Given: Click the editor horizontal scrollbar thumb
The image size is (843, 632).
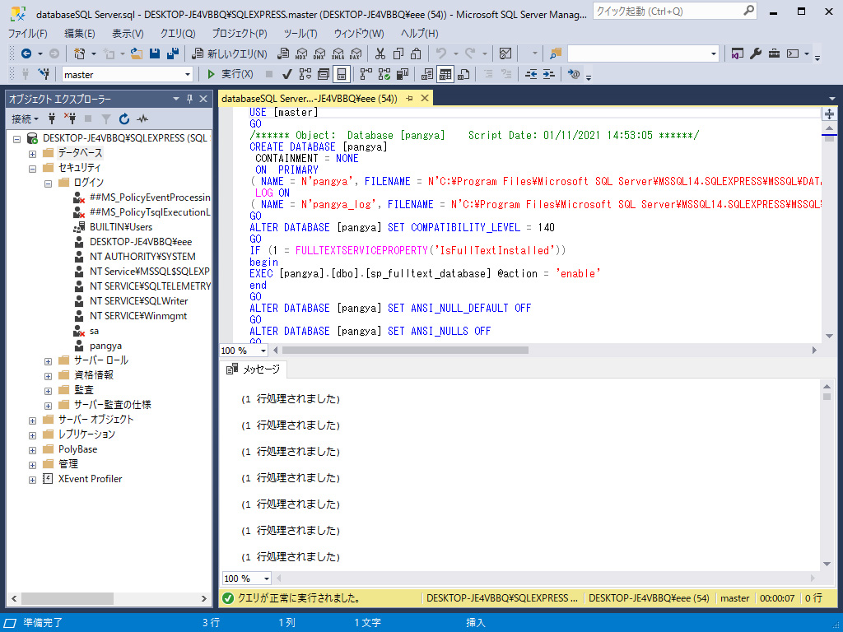Looking at the screenshot, I should (405, 351).
